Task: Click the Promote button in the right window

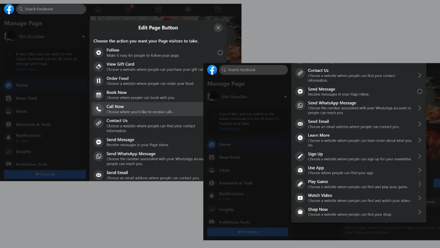Action: point(247,232)
